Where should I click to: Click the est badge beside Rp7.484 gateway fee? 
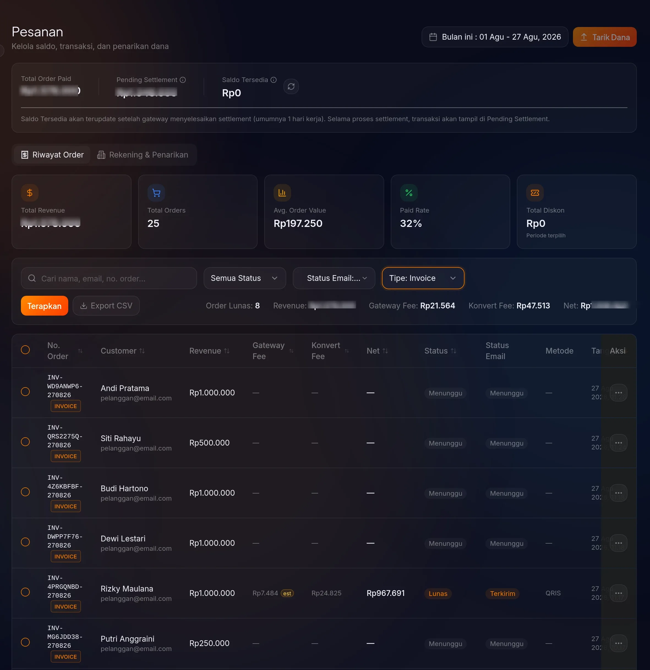[x=287, y=593]
